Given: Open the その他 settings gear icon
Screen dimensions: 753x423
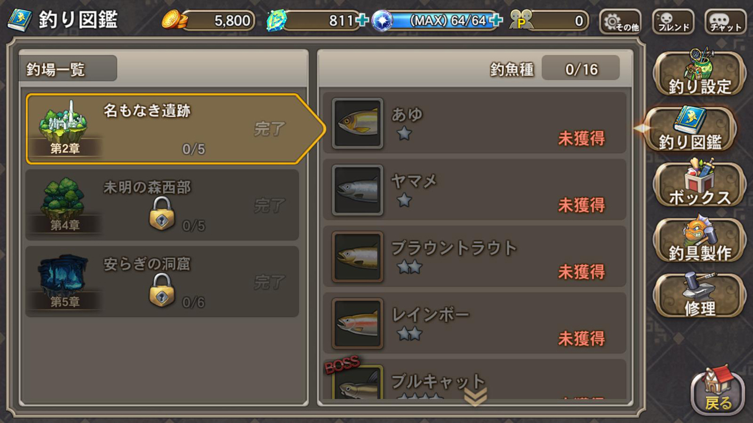Looking at the screenshot, I should click(620, 22).
